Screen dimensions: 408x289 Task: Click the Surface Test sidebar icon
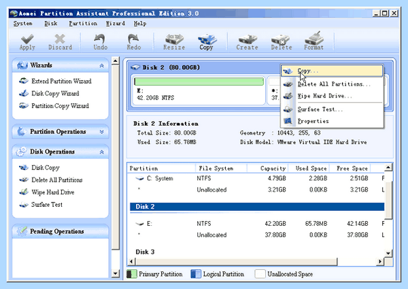click(x=24, y=205)
